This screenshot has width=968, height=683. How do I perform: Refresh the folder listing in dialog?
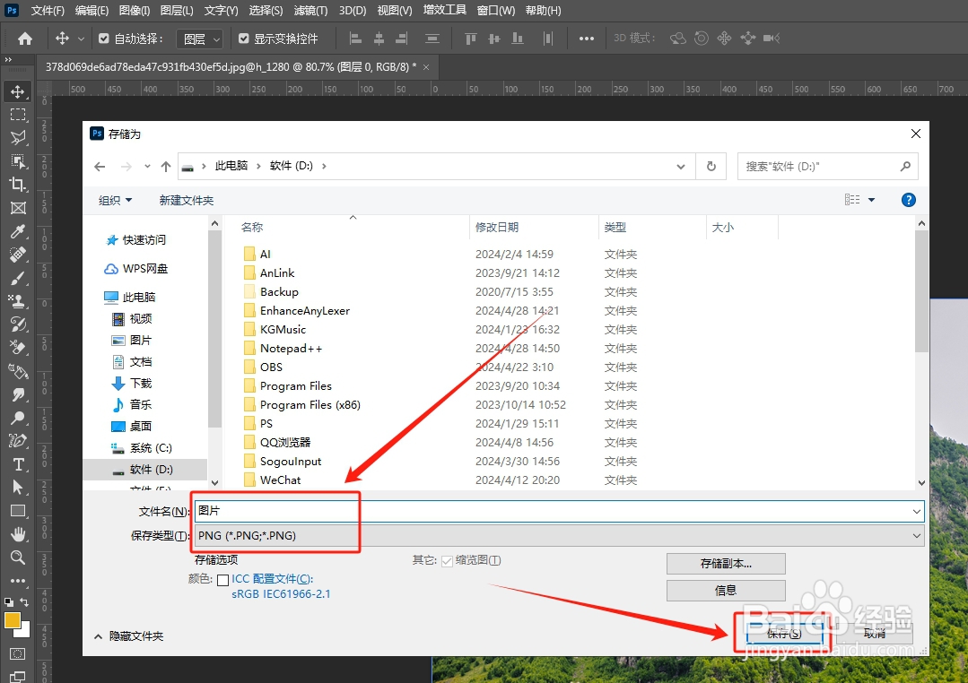point(711,167)
